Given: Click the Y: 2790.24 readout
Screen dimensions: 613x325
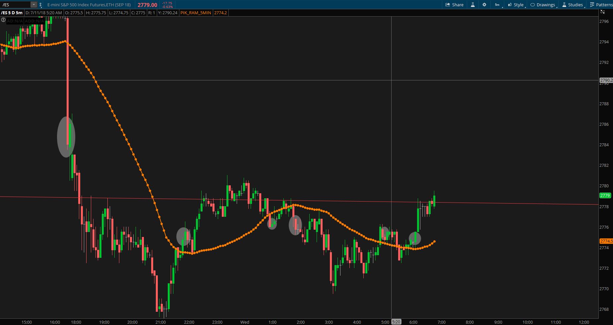Looking at the screenshot, I should click(167, 13).
